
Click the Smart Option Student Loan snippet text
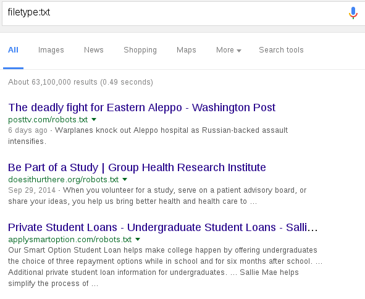[x=166, y=267]
